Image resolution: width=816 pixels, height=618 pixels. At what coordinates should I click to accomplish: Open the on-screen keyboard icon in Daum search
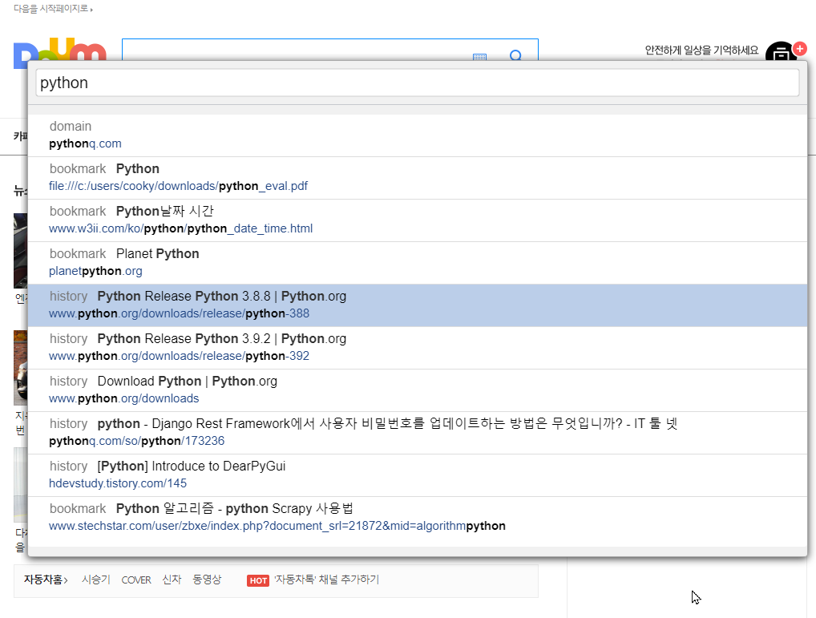pyautogui.click(x=479, y=56)
